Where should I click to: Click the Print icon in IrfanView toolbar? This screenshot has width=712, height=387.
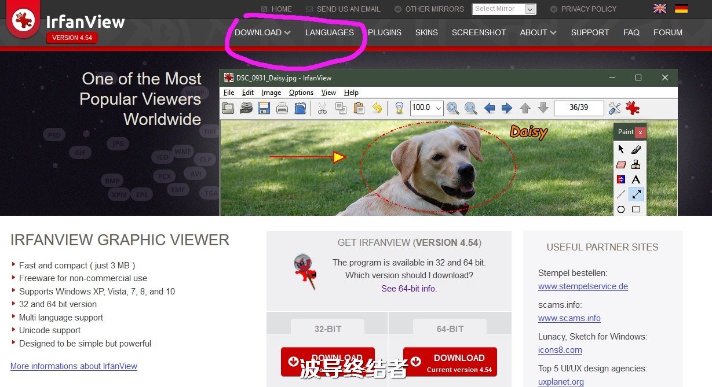pyautogui.click(x=282, y=108)
